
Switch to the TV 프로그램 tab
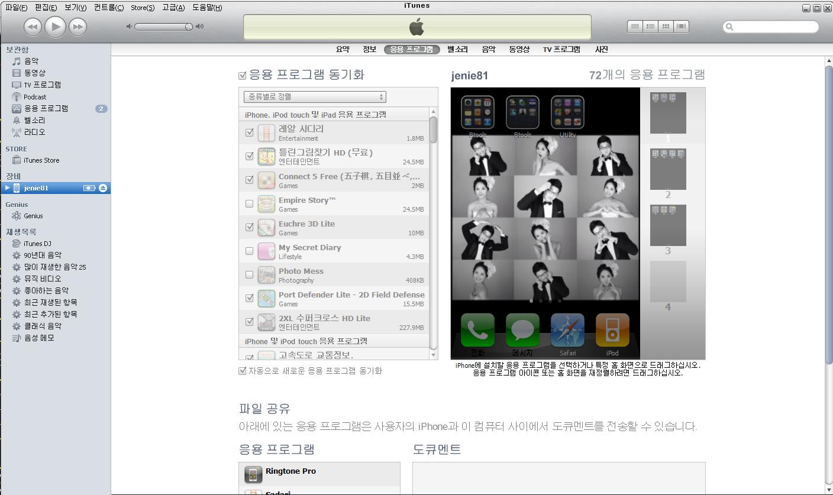(561, 50)
